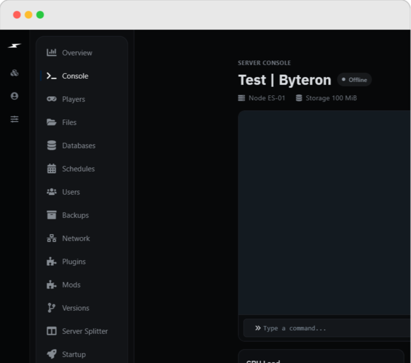
Task: Click the Backups archive box icon
Action: pos(52,215)
